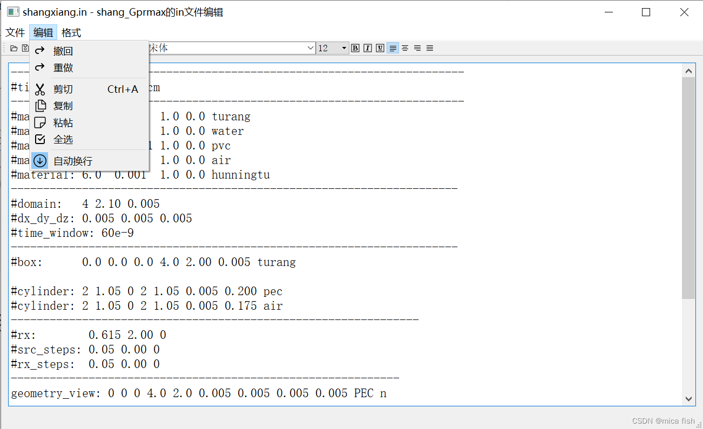The image size is (703, 429).
Task: Click the #box line ending with turang
Action: coord(153,262)
